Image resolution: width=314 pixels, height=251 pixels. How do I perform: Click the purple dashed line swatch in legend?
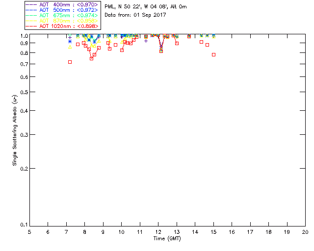(31, 4)
